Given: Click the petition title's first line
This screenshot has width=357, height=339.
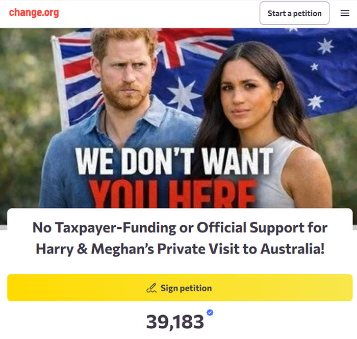Looking at the screenshot, I should (x=180, y=227).
